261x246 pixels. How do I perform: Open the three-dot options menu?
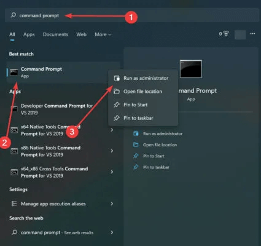click(x=252, y=34)
